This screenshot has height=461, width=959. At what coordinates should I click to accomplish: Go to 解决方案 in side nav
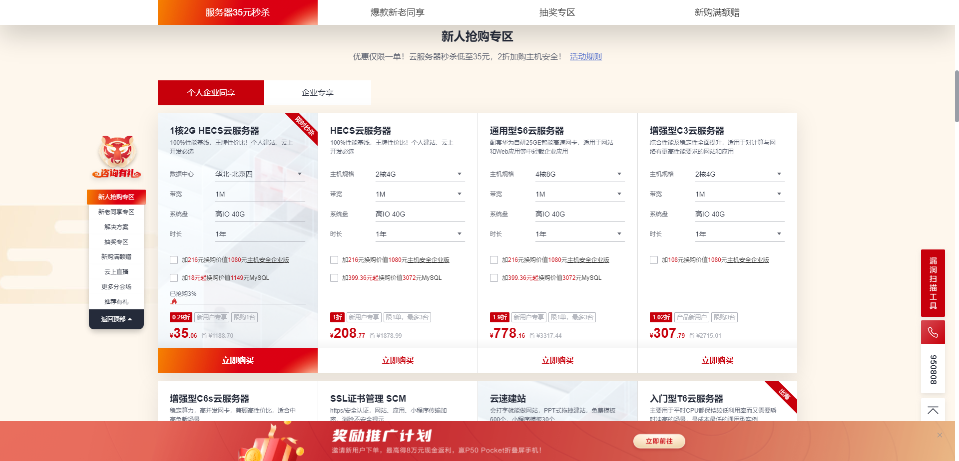116,227
